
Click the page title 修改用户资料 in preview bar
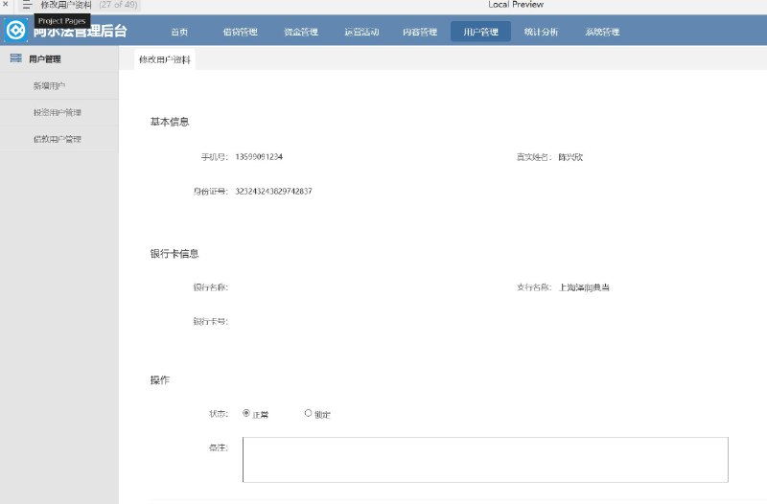pos(66,5)
